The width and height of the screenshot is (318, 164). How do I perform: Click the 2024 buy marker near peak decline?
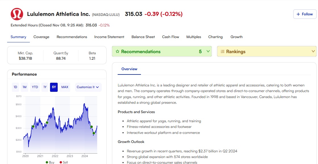92,127
